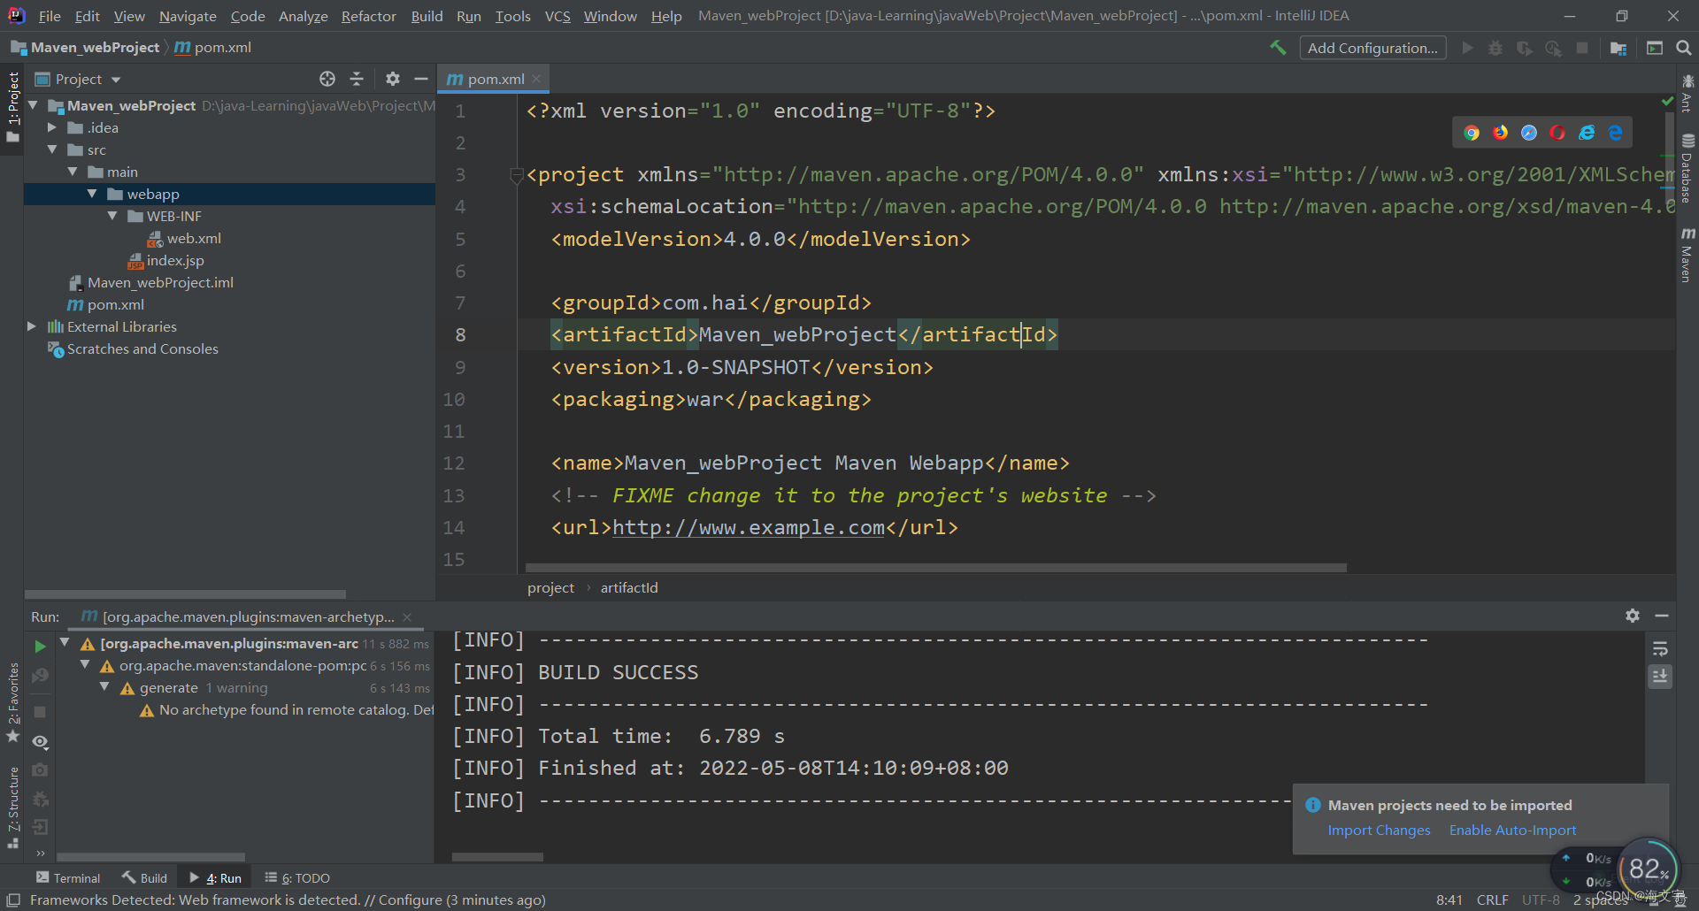This screenshot has width=1699, height=911.
Task: Open Project panel settings gear
Action: click(393, 79)
